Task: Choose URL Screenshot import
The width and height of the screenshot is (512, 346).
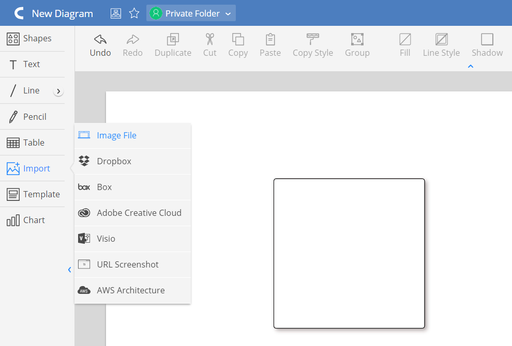Action: click(132, 264)
